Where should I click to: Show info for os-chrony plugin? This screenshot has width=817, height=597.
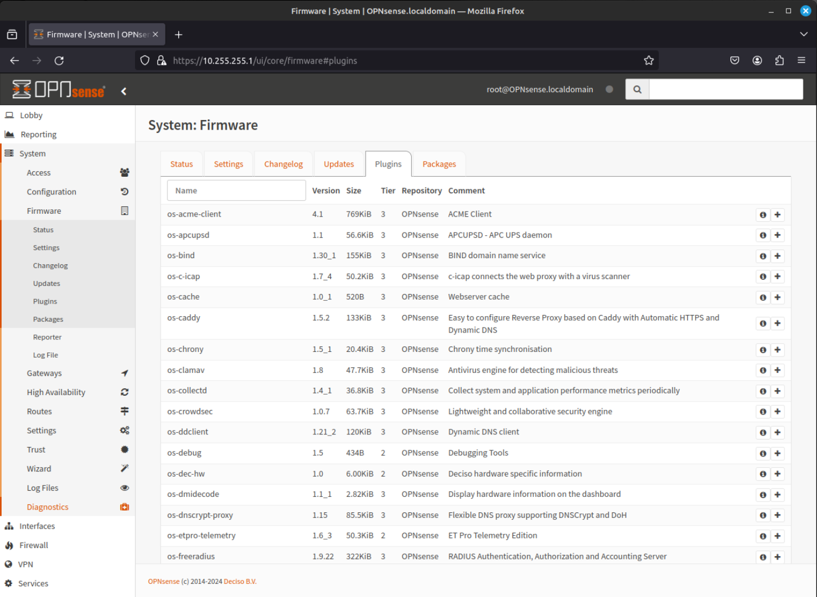763,350
